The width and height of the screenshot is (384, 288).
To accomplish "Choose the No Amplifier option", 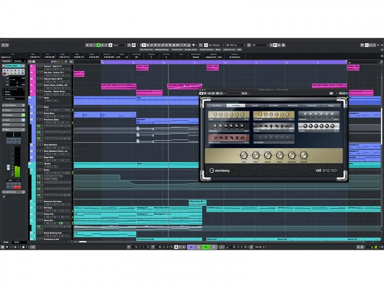I will [274, 138].
